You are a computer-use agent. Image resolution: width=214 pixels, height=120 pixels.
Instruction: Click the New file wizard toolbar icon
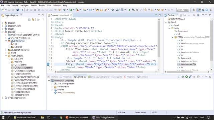3,10
